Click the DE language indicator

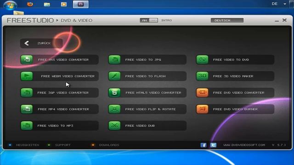(275, 4)
